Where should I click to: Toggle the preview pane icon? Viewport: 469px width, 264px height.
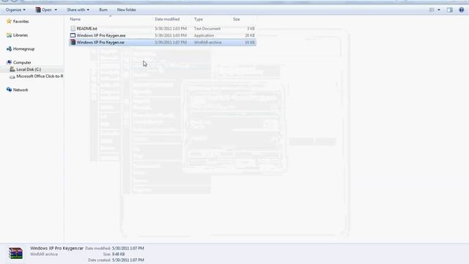click(449, 10)
